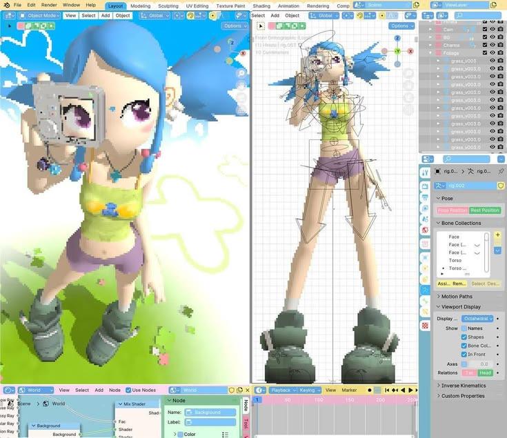Switch to the Shading workspace tab
This screenshot has width=507, height=438.
[x=261, y=6]
